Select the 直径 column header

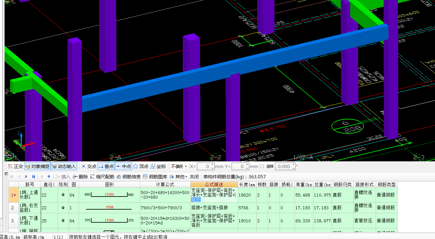pos(49,184)
